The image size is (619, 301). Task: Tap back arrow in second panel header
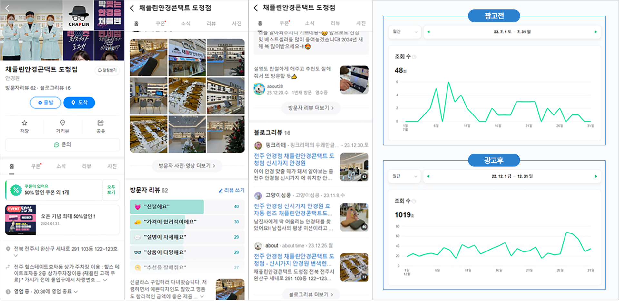click(x=132, y=8)
